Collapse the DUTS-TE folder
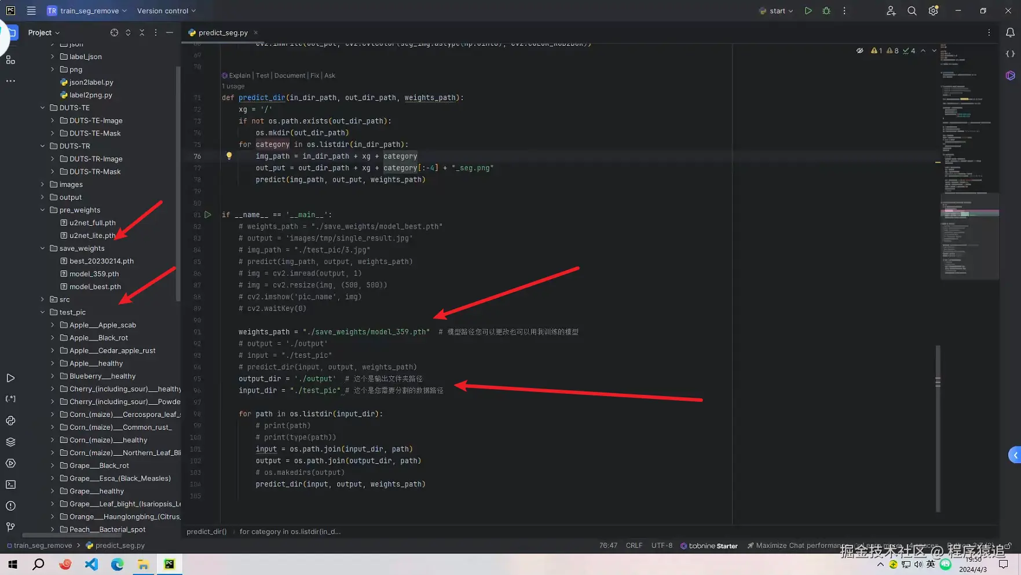Image resolution: width=1021 pixels, height=575 pixels. tap(42, 108)
